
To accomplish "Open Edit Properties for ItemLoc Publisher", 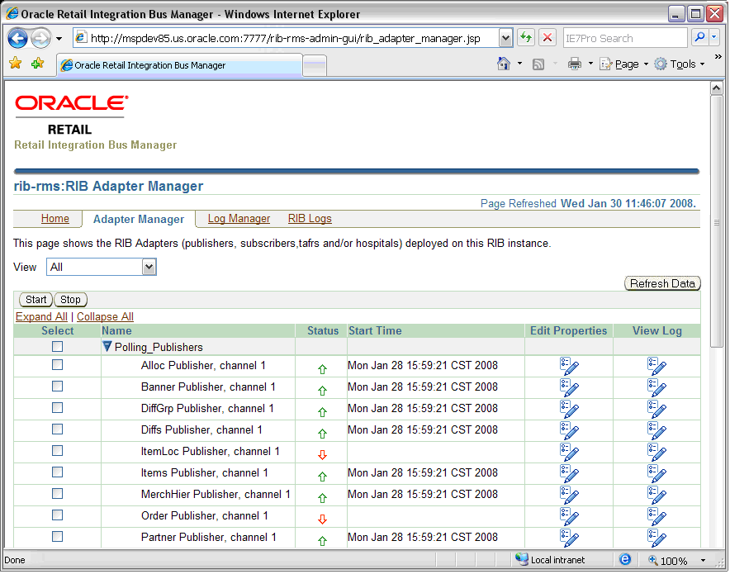I will click(569, 452).
